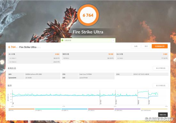Toggle the orange frame rate legend line

click(21, 109)
